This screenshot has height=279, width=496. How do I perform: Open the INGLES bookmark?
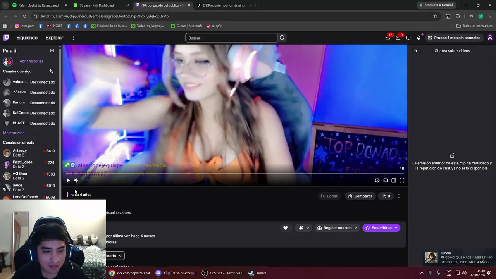point(54,26)
